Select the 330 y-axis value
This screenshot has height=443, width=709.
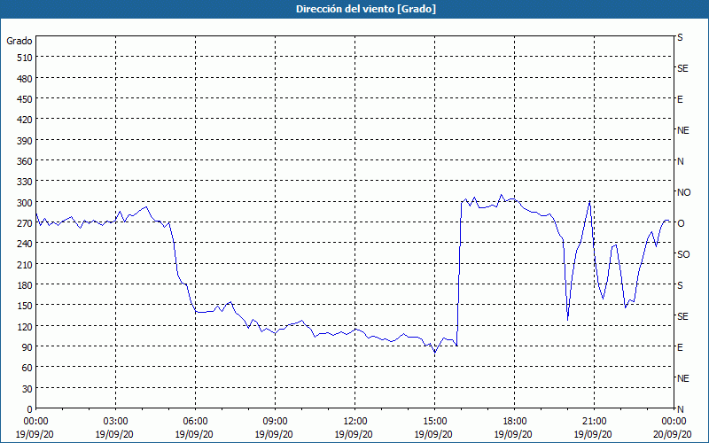point(25,182)
